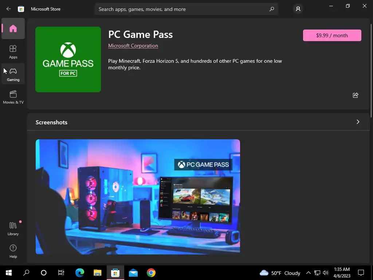Image resolution: width=373 pixels, height=280 pixels.
Task: Click the vertical scrollbar of the store page
Action: click(371, 71)
